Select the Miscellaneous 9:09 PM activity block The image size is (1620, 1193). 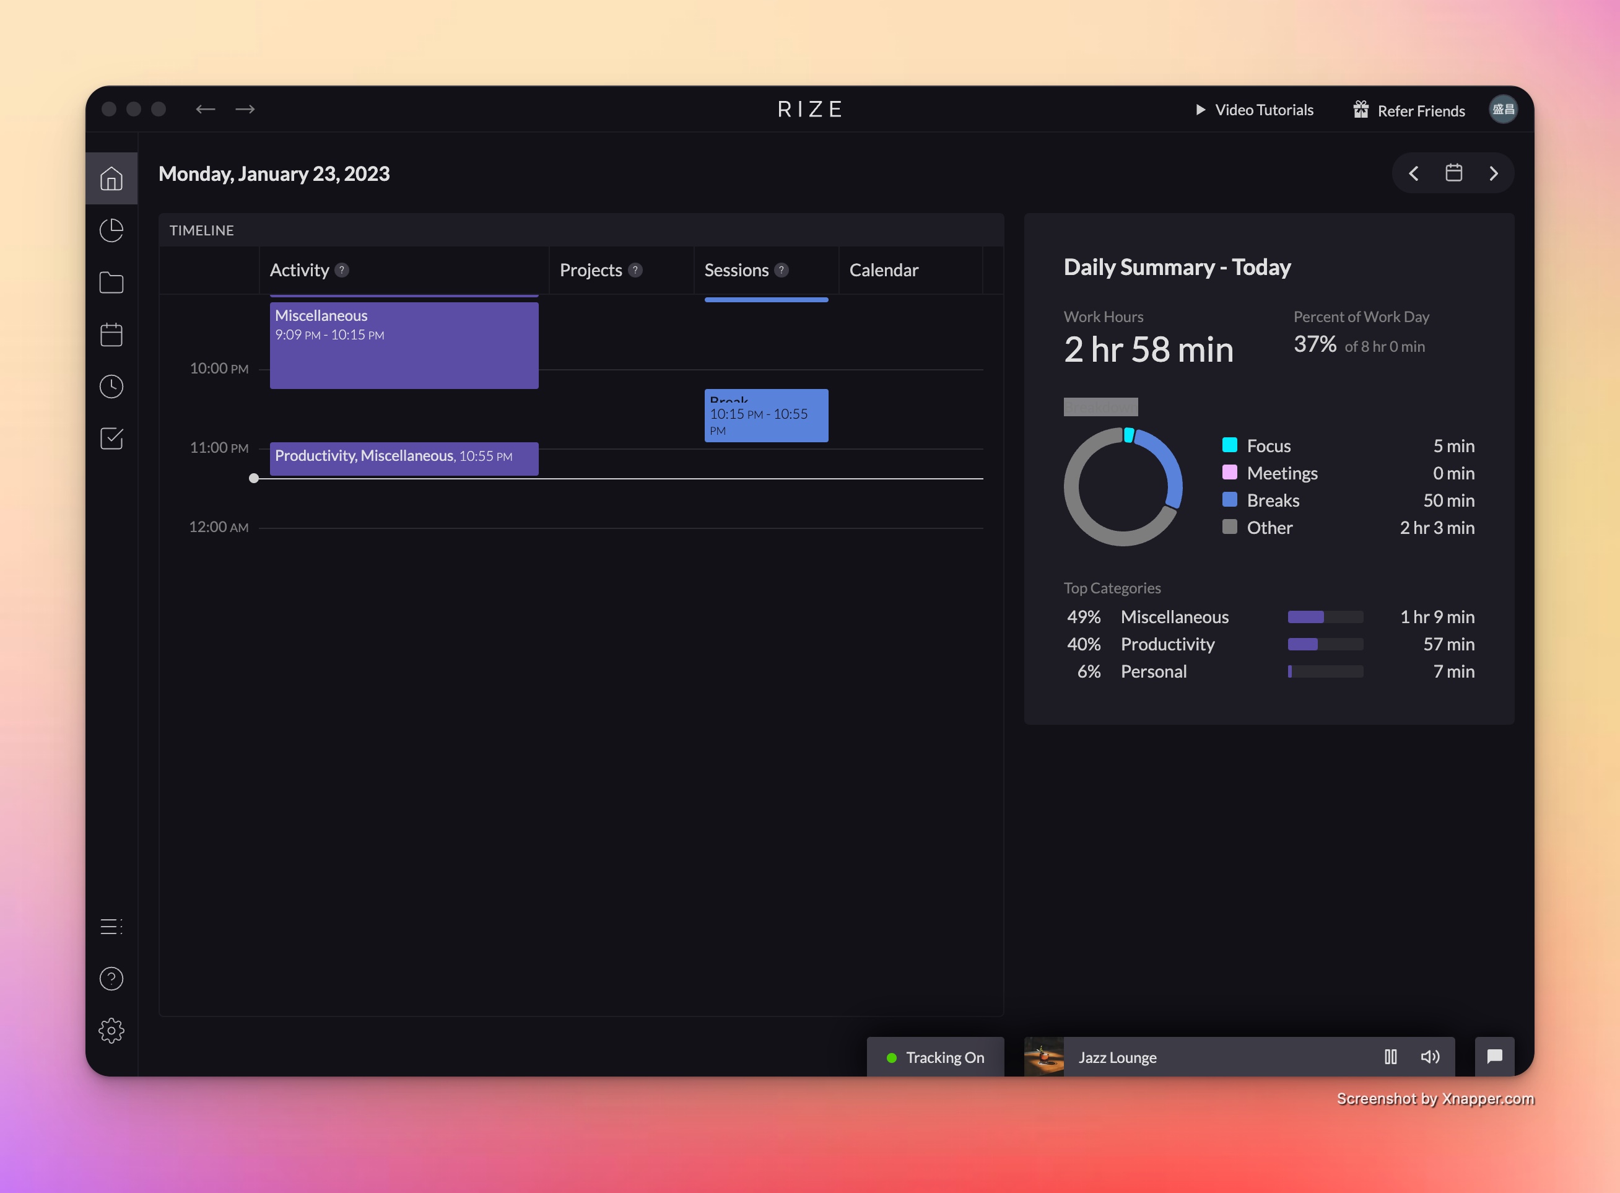(404, 345)
